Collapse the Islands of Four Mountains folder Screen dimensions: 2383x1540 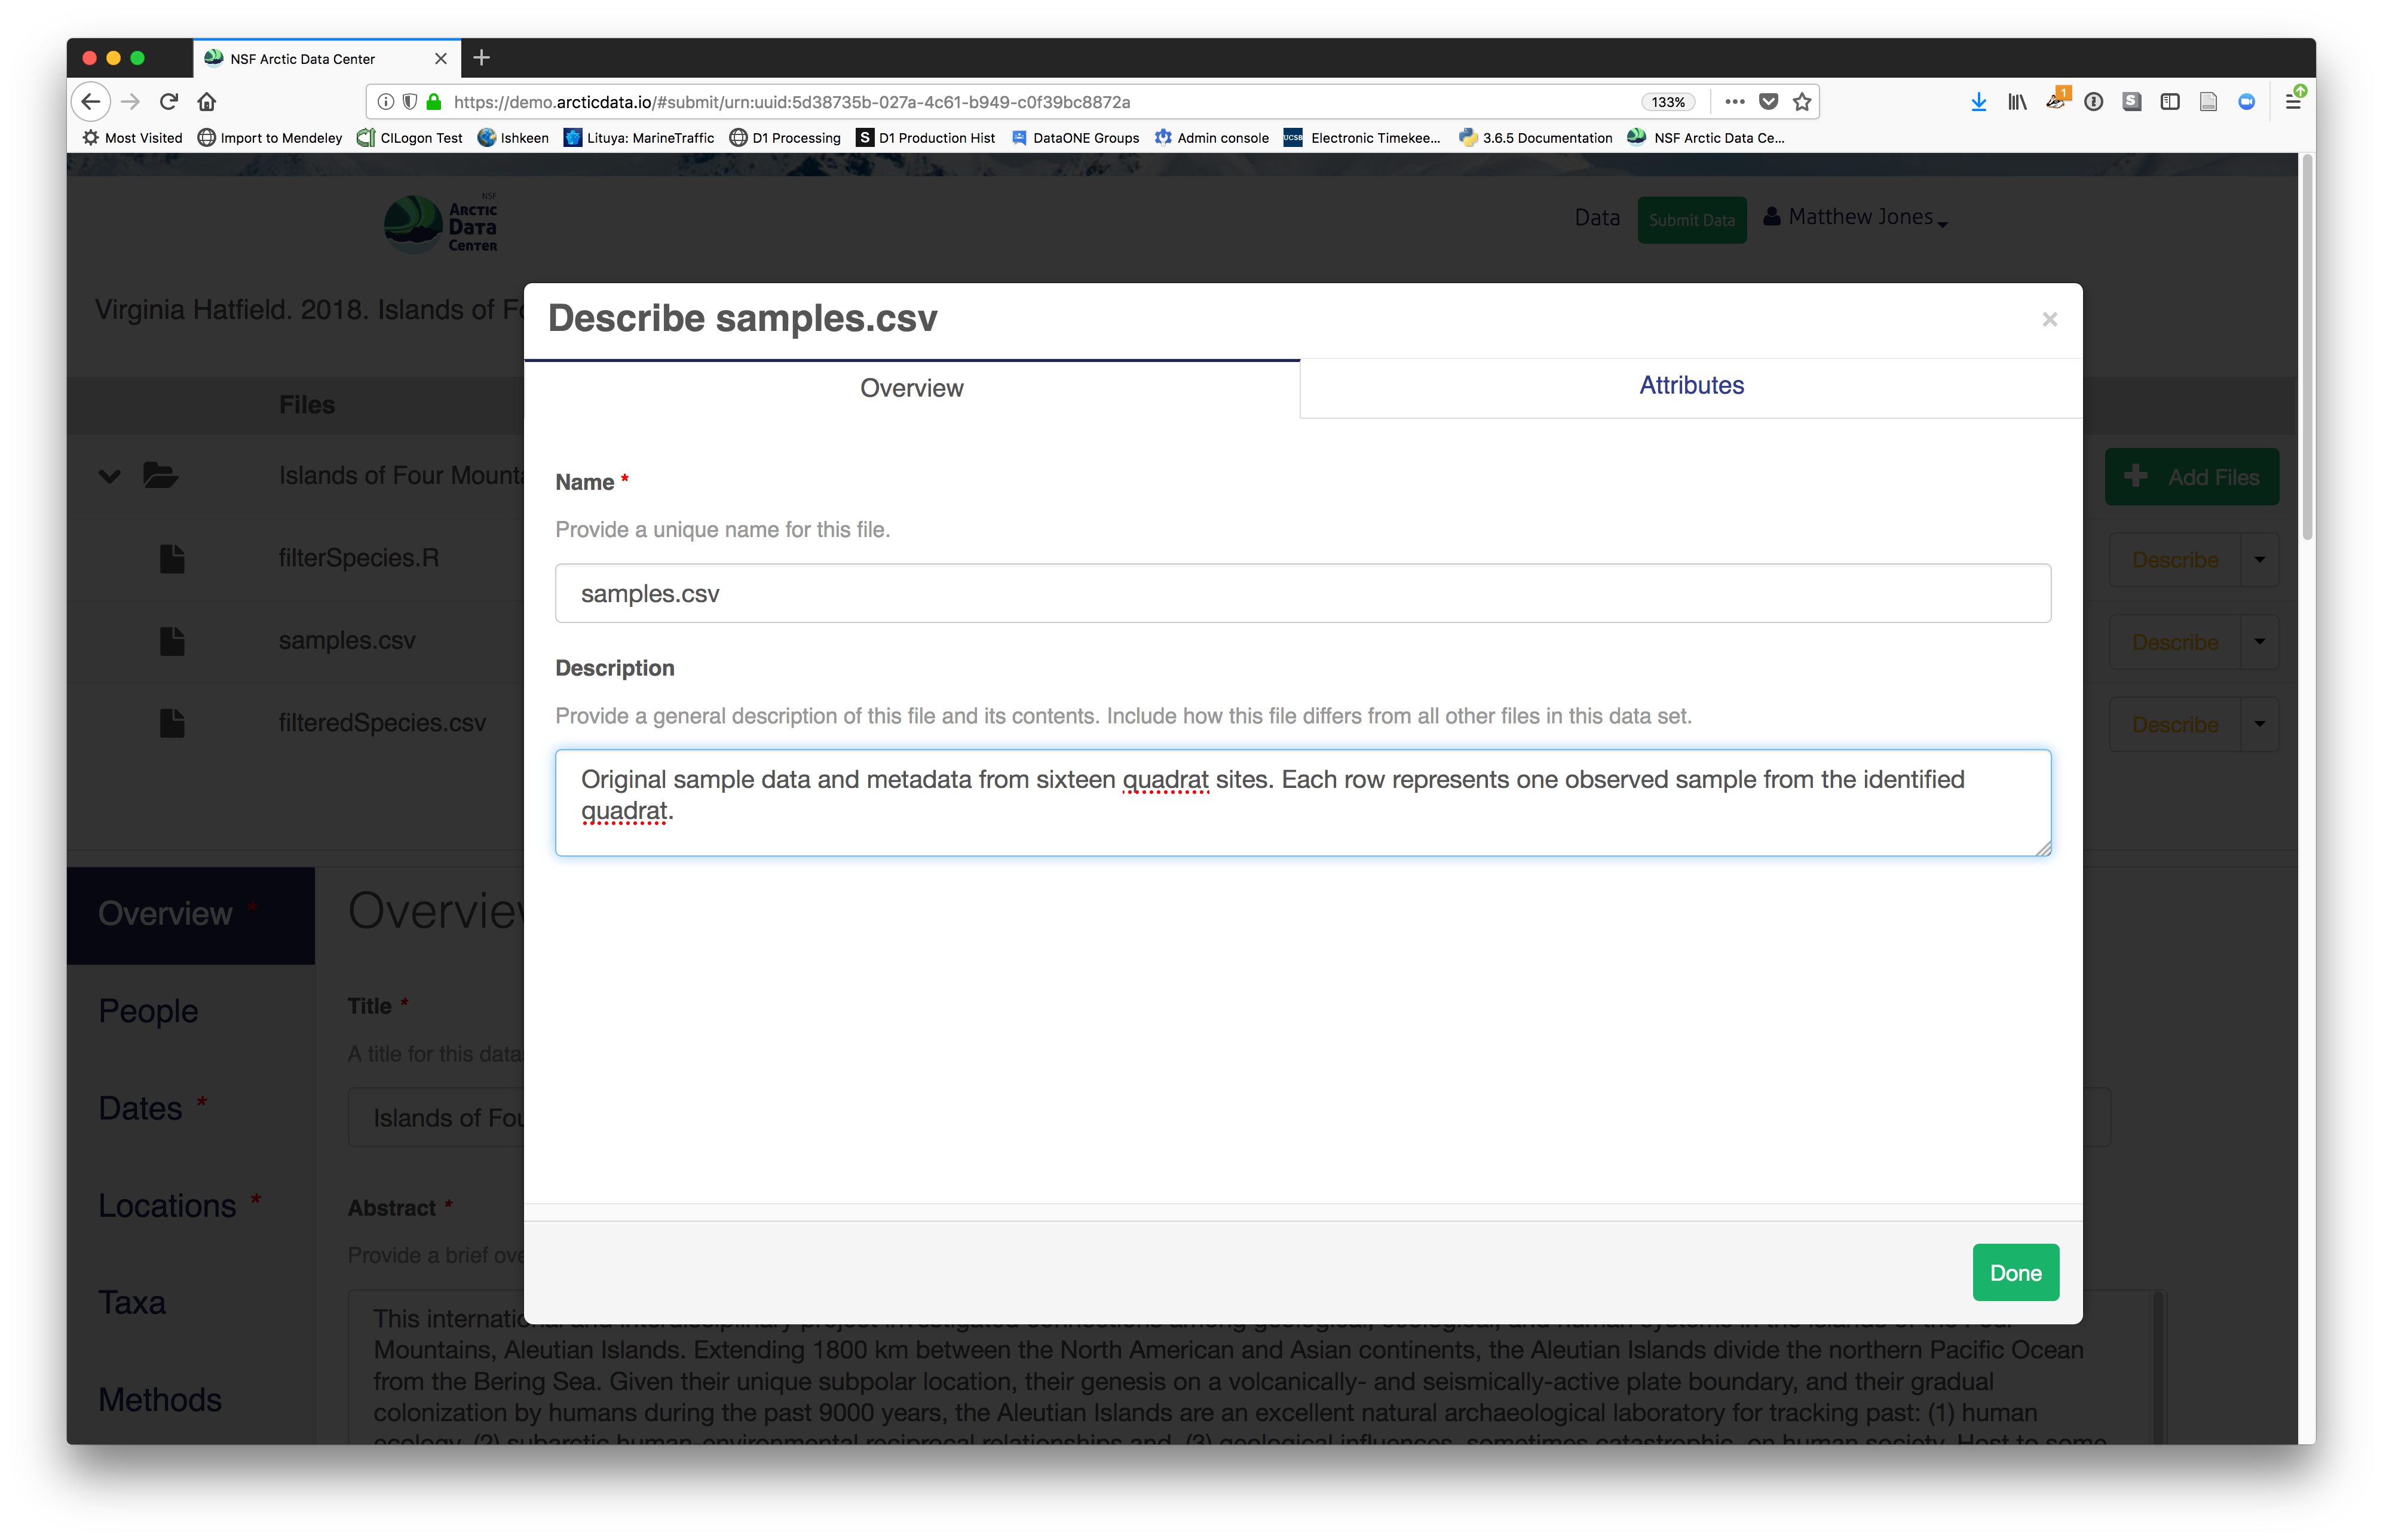click(x=110, y=476)
